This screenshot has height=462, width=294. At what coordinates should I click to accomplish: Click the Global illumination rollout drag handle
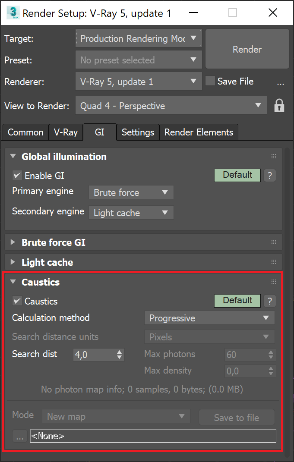click(x=273, y=157)
